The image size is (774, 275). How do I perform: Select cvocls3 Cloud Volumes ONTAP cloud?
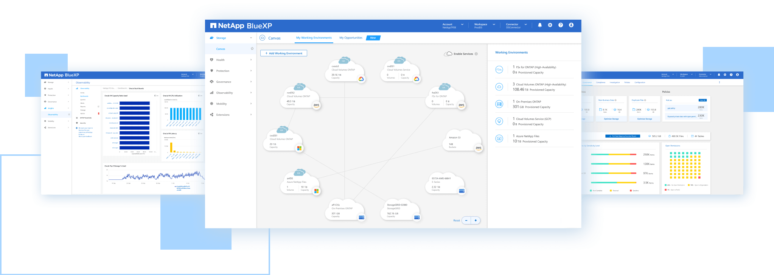345,70
